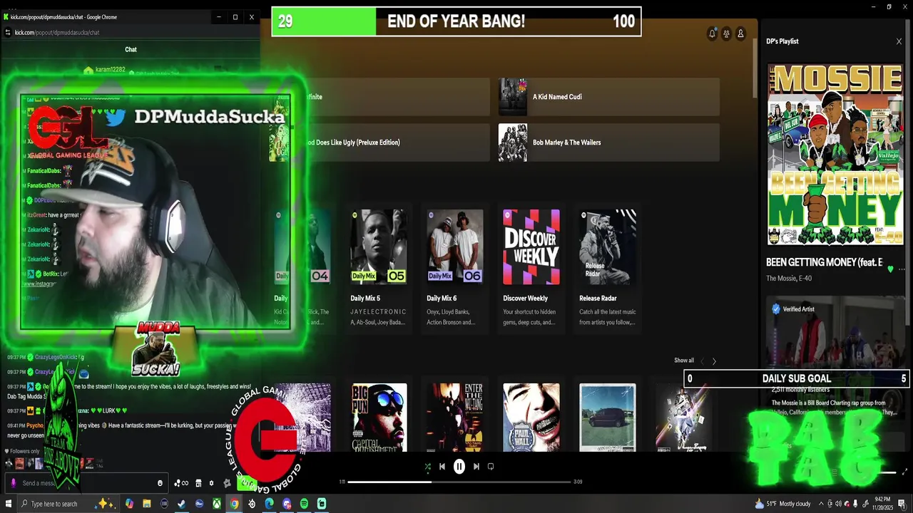Screen dimensions: 913x513
Task: Switch to Google Chrome on taskbar
Action: tap(234, 504)
